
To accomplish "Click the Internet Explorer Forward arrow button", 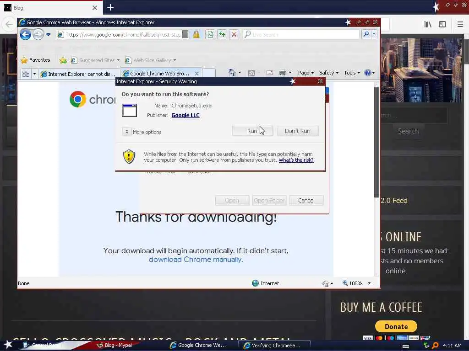I will (x=38, y=35).
